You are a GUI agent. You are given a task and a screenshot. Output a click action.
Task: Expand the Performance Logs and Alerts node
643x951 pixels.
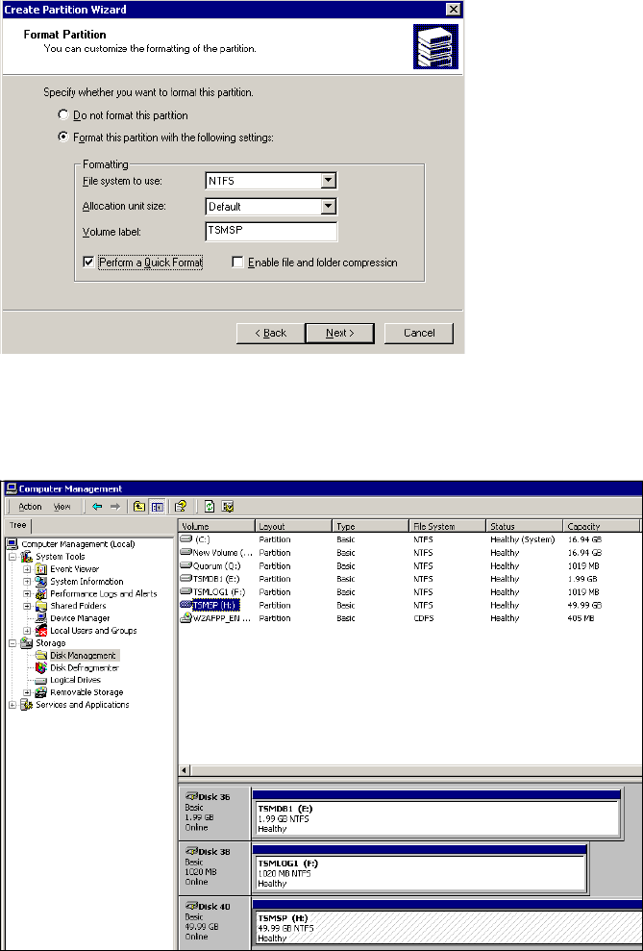pos(27,593)
